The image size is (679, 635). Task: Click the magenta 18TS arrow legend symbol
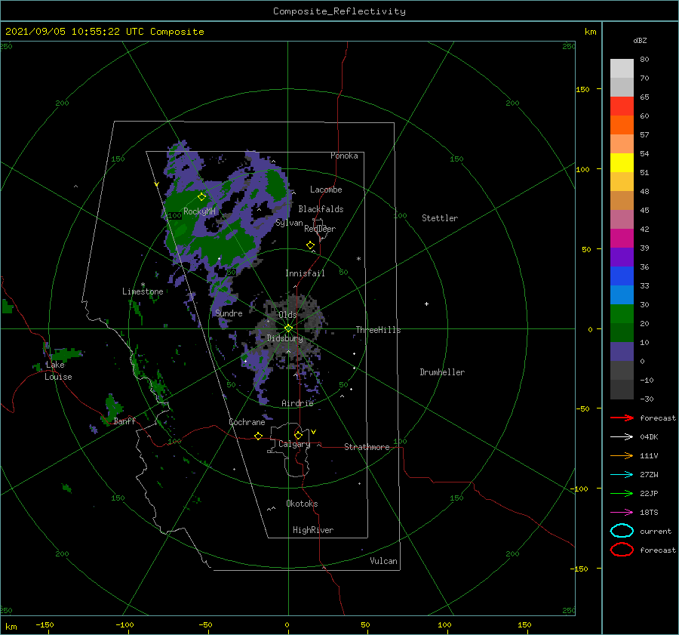click(x=622, y=512)
